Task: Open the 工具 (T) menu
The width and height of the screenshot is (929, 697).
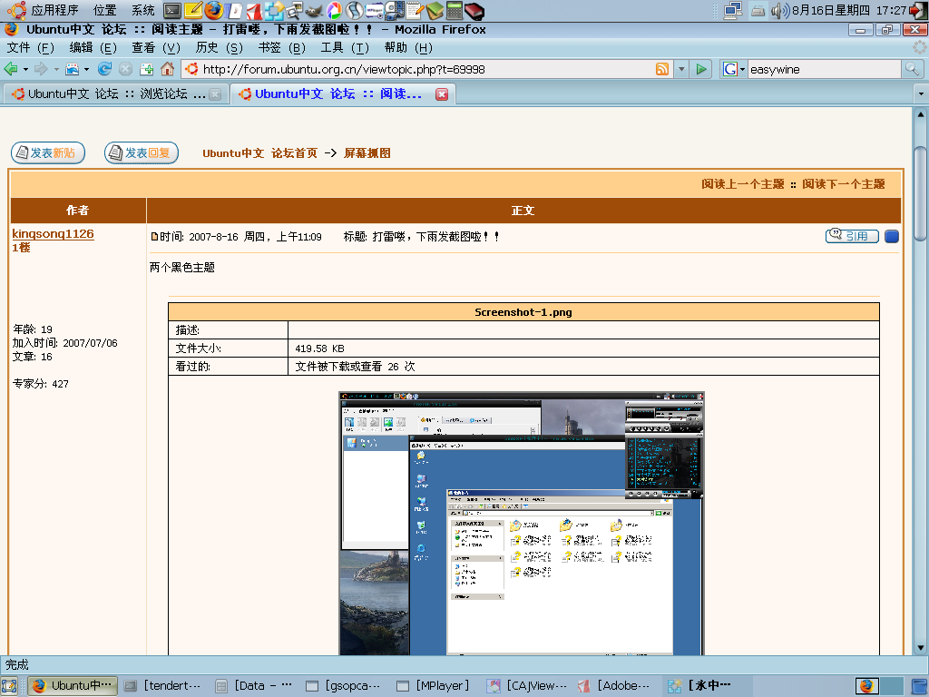Action: coord(344,47)
